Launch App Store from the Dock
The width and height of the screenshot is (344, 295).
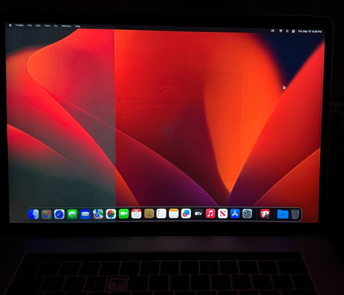click(x=235, y=214)
